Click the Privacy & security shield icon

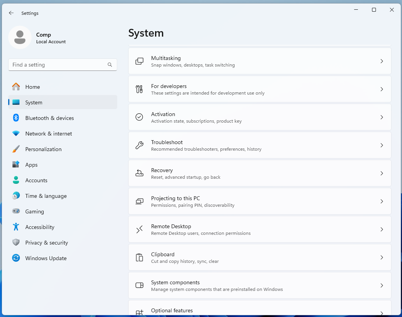coord(16,243)
